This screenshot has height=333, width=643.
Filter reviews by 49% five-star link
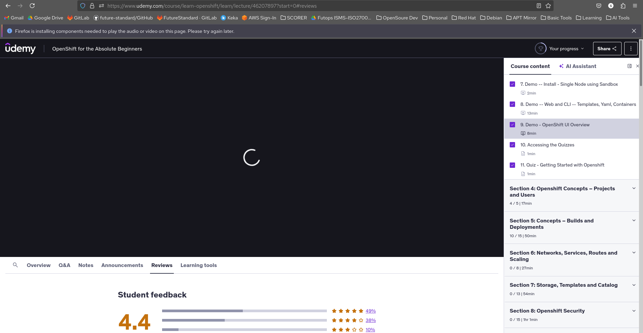pyautogui.click(x=370, y=311)
